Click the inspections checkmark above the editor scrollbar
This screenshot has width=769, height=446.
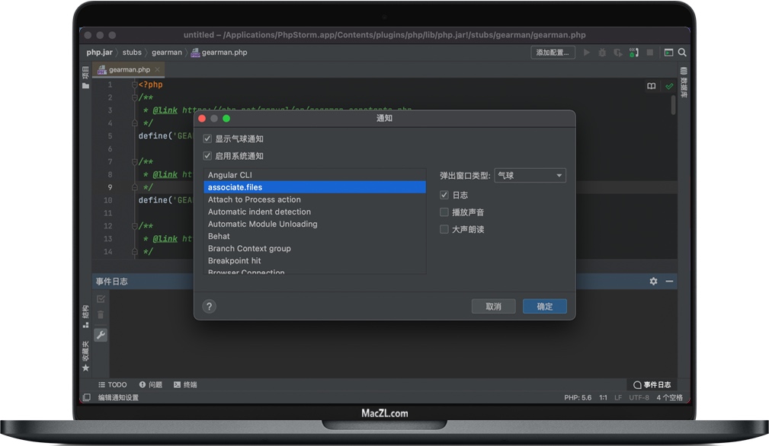click(x=669, y=85)
